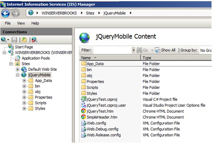Collapse the jQueryMobile tree node
Screen dimensions: 213x148
[x=18, y=75]
